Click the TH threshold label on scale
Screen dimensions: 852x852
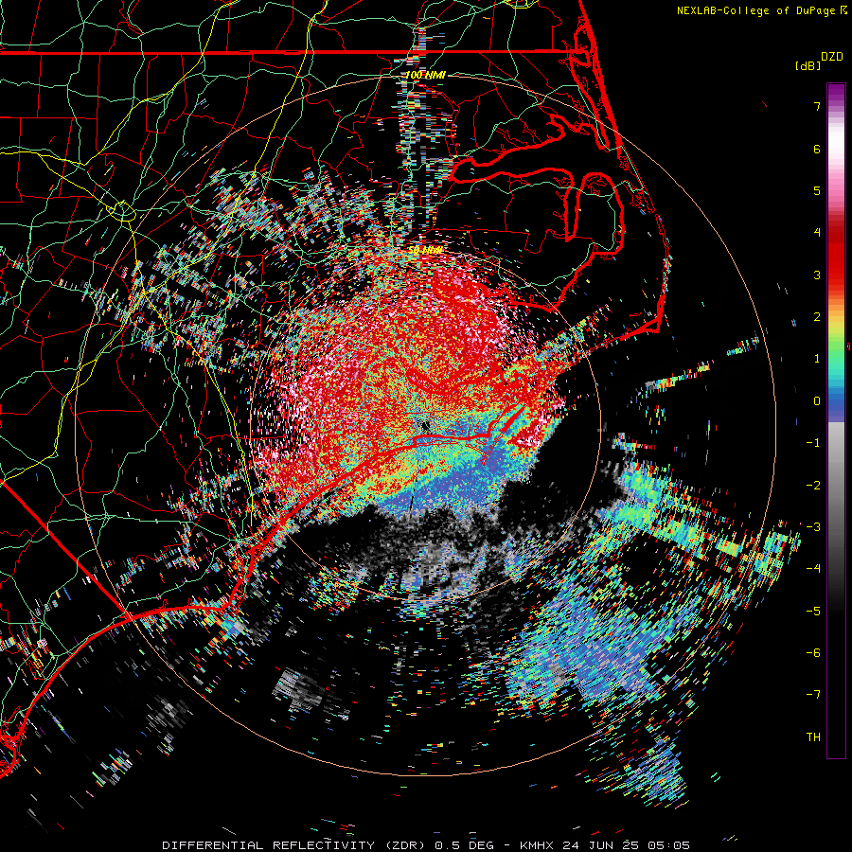[x=813, y=737]
